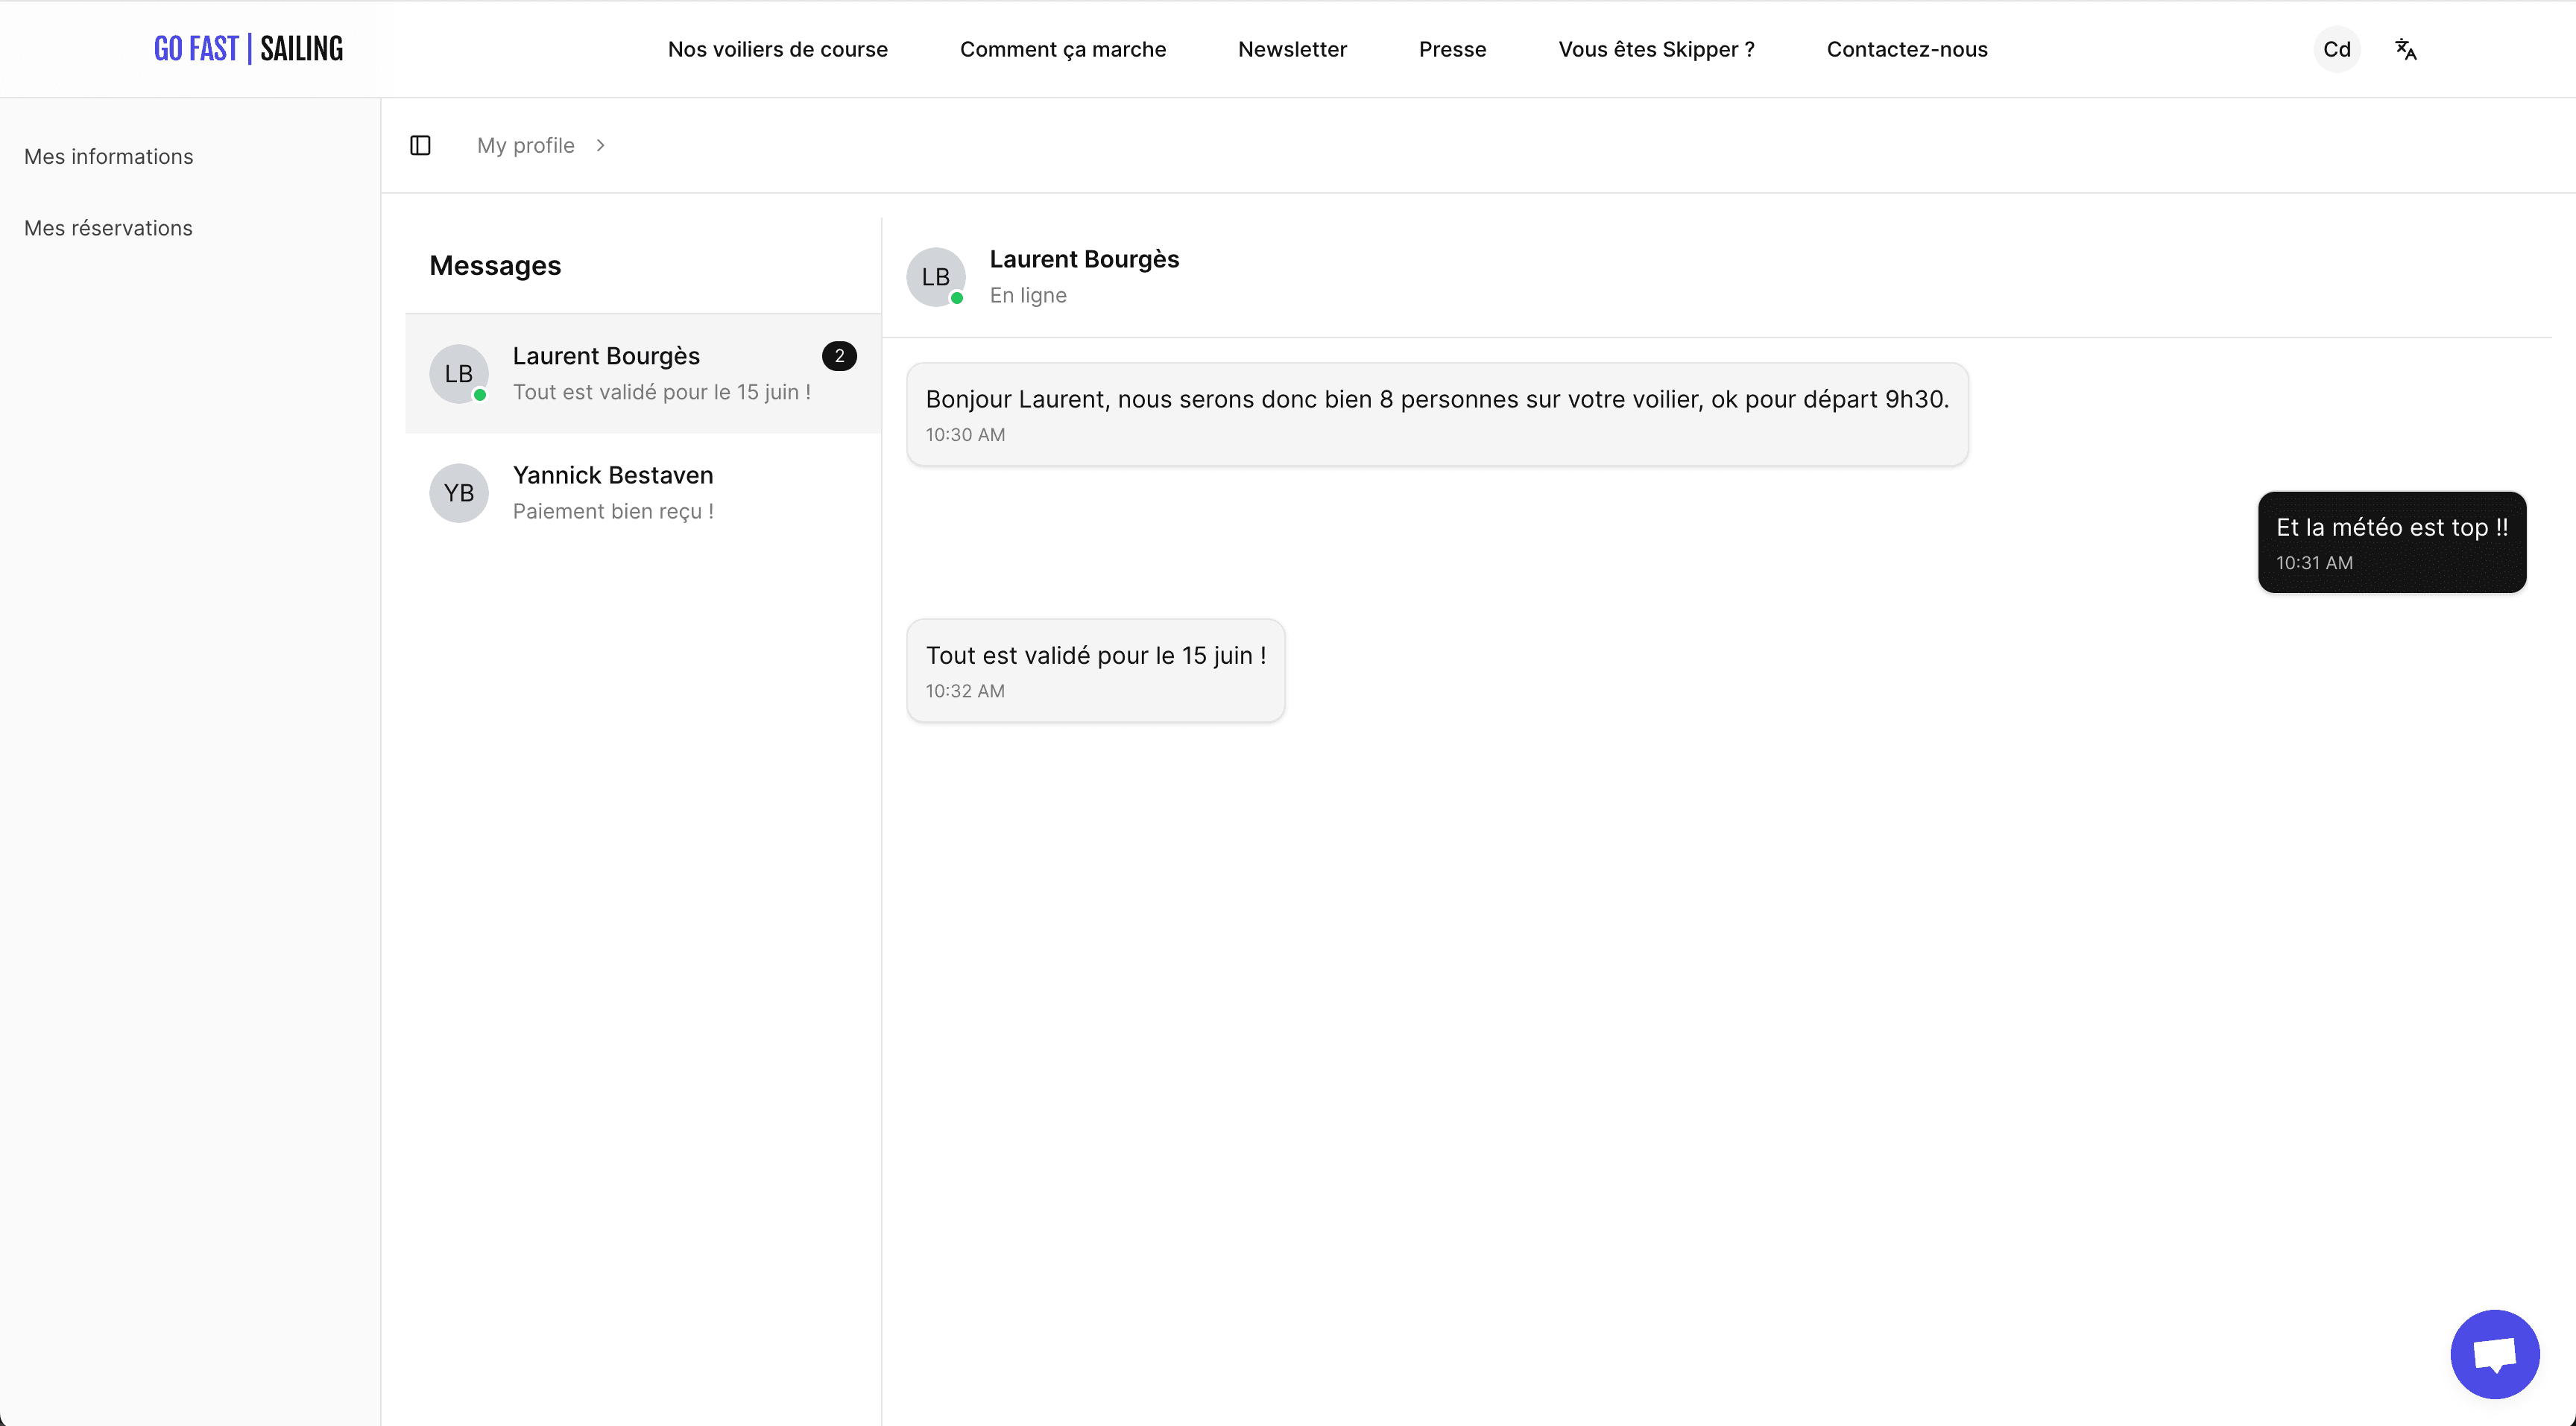Click unread badge showing 2
Image resolution: width=2576 pixels, height=1426 pixels.
point(839,355)
